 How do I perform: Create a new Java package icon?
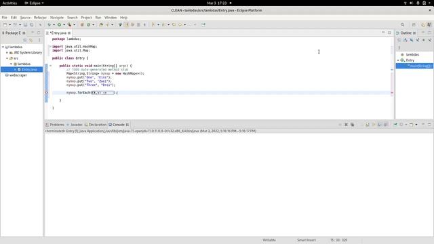coord(82,24)
